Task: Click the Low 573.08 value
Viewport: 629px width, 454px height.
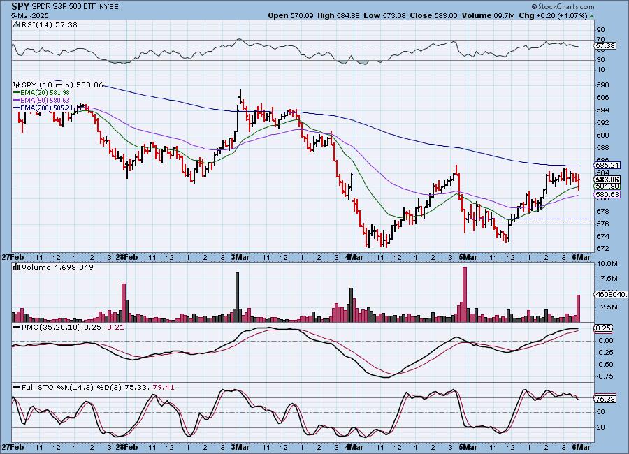Action: pyautogui.click(x=384, y=15)
